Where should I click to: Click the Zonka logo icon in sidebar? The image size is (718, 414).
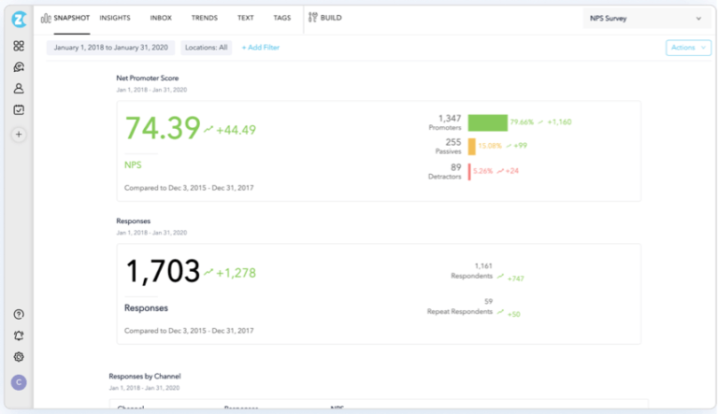(x=19, y=20)
